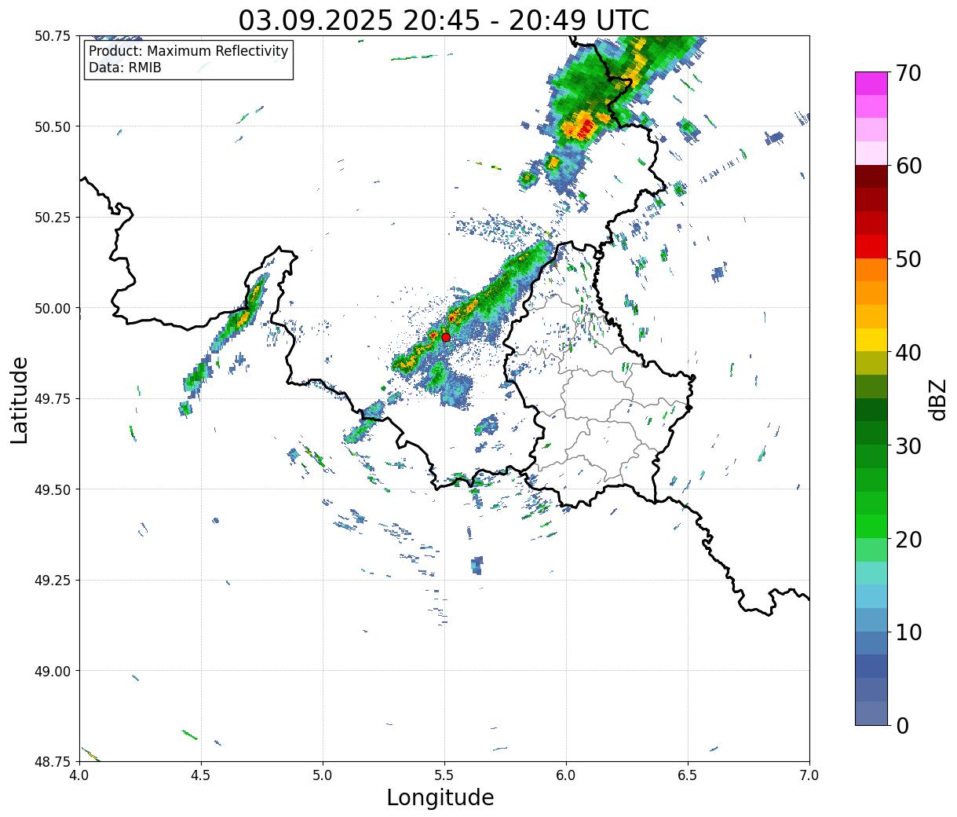The image size is (957, 817).
Task: Click the 10 tick on the colorbar
Action: pyautogui.click(x=908, y=632)
